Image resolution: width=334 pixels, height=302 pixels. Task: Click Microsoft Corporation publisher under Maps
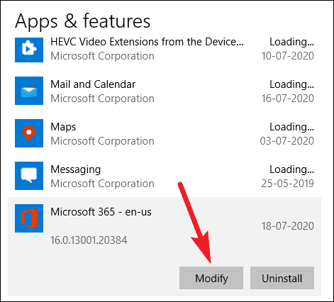click(x=102, y=141)
